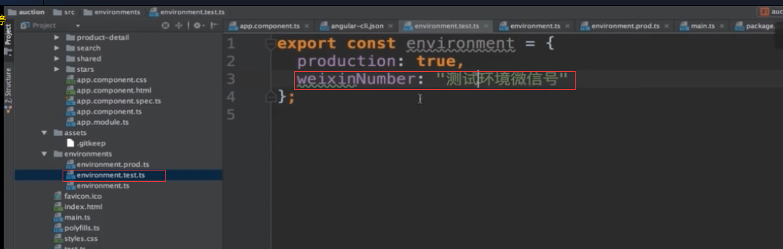The width and height of the screenshot is (783, 249).
Task: Click environment.test.ts in the breadcrumb bar
Action: tap(188, 12)
